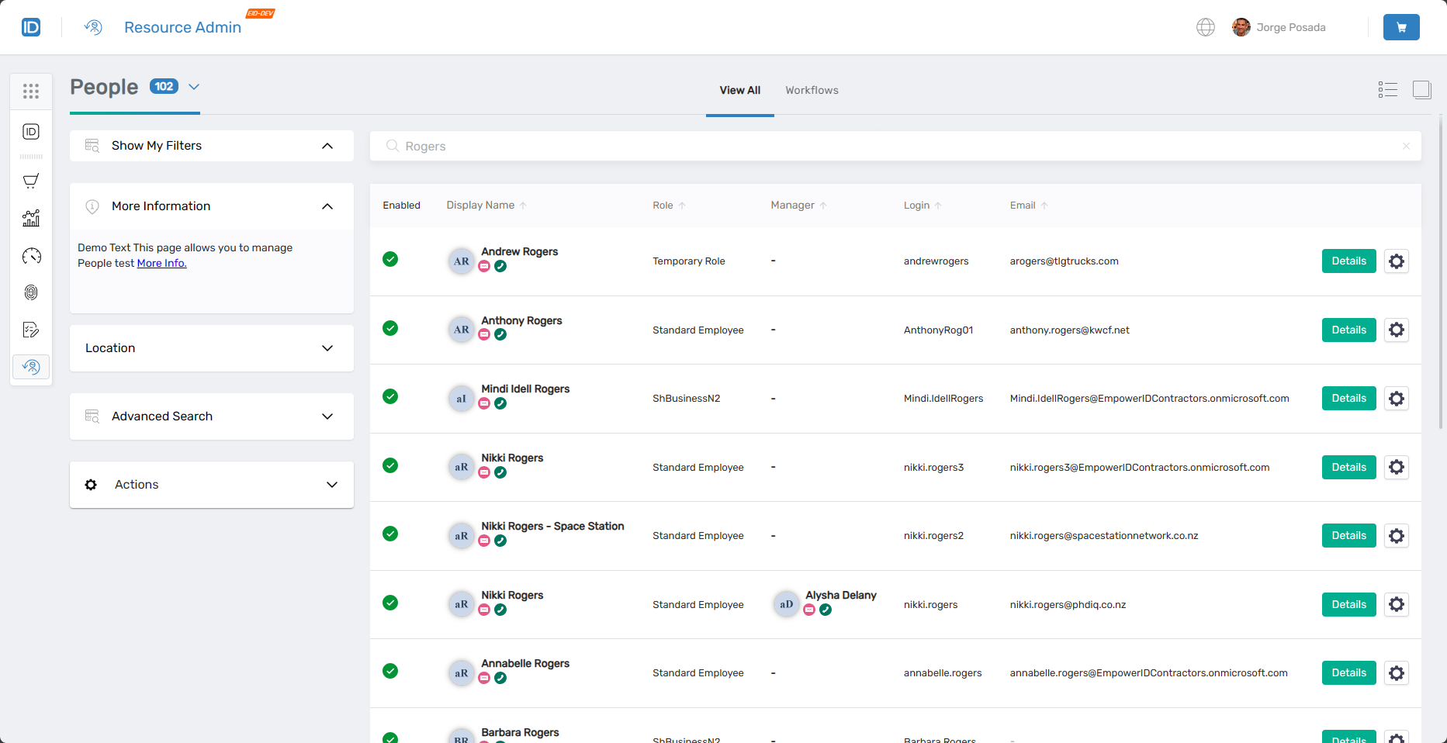
Task: Toggle enabled status for Nikki Rogers - Space Station
Action: [390, 534]
